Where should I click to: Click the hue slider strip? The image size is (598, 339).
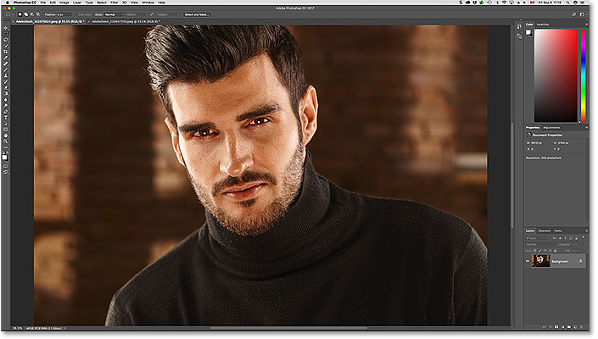click(583, 75)
